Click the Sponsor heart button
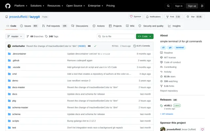The width and height of the screenshot is (210, 131). click(x=136, y=17)
